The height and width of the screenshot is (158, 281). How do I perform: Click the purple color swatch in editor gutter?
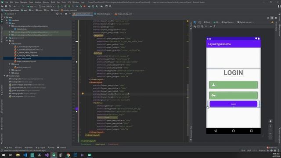click(x=77, y=108)
